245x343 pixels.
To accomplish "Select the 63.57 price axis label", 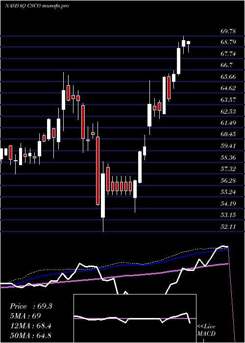I will (228, 100).
